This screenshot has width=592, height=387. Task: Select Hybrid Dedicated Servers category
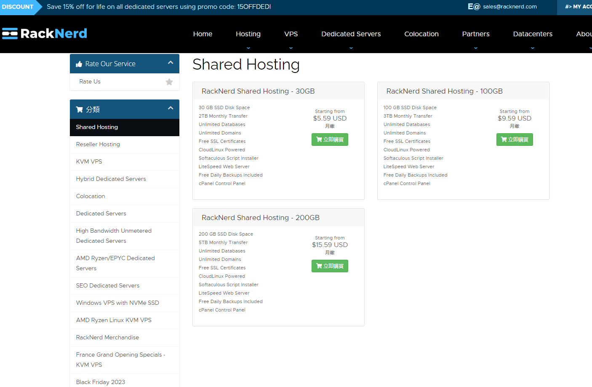pos(125,179)
